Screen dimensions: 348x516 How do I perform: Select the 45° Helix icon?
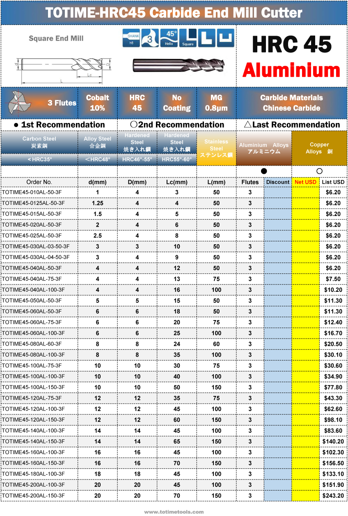point(169,38)
